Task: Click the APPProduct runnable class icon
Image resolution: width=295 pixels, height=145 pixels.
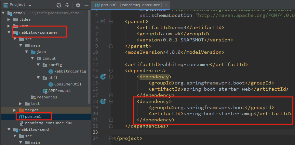Action: 45,91
